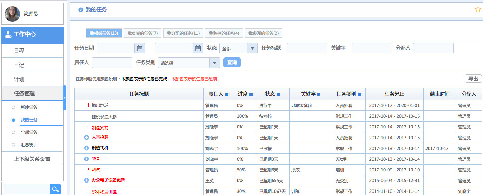Expand subtasks of 督查
This screenshot has height=195, width=483.
click(x=87, y=159)
